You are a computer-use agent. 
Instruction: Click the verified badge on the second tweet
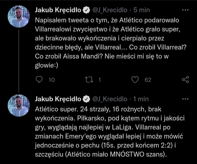coord(86,99)
